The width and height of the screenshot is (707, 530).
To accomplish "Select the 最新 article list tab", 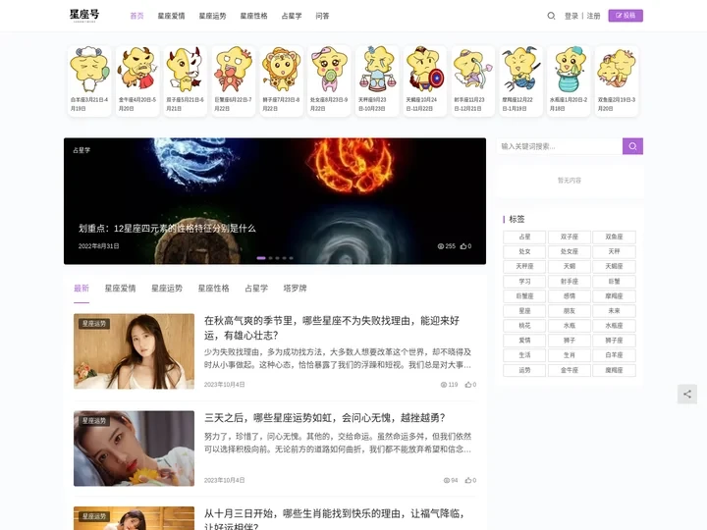I will point(82,289).
